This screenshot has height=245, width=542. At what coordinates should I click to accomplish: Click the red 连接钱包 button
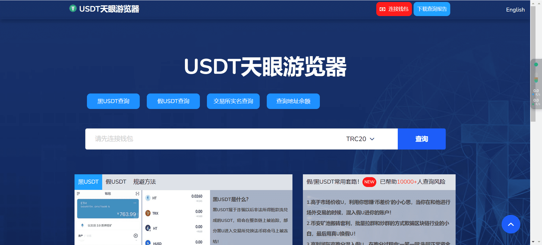tap(394, 9)
